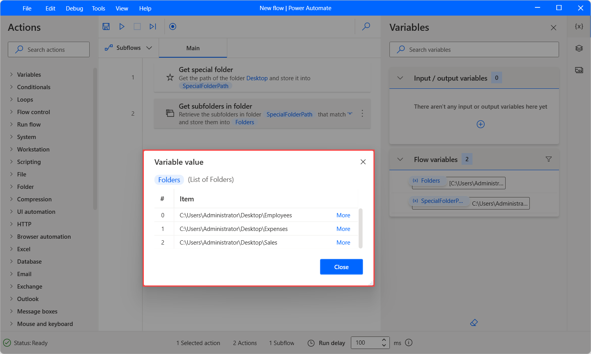Click More link for Expenses folder
The width and height of the screenshot is (591, 354).
[343, 229]
